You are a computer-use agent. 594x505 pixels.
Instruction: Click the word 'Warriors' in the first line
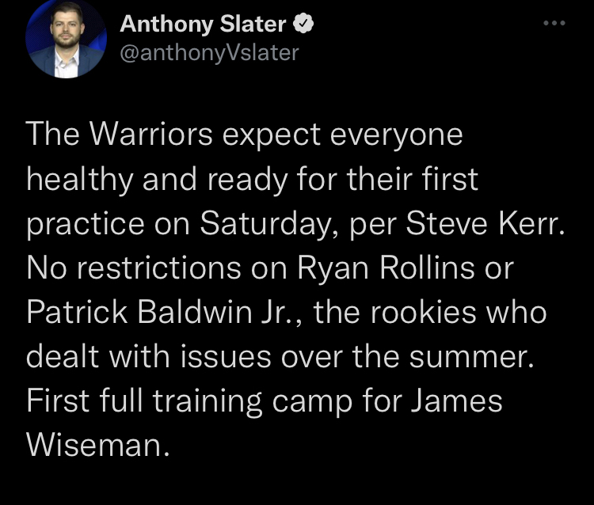pyautogui.click(x=150, y=135)
